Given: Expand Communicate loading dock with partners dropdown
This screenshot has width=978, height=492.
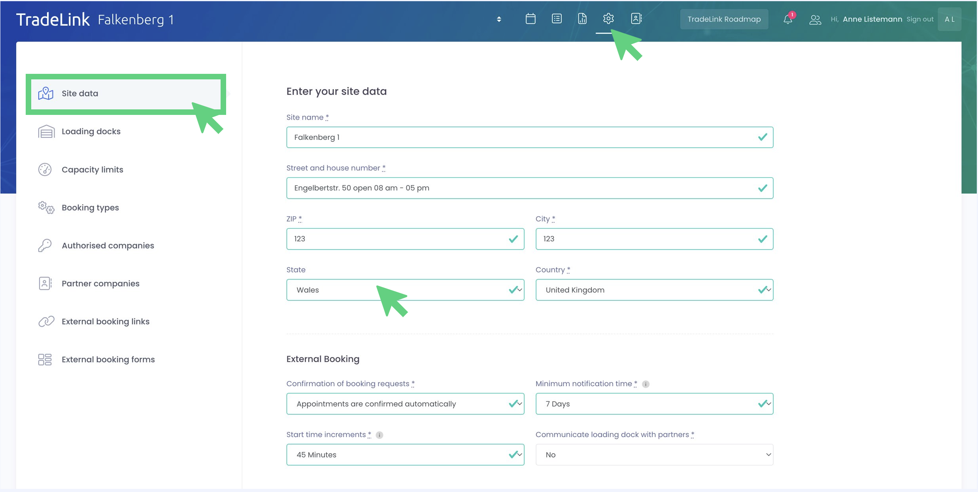Looking at the screenshot, I should (x=654, y=454).
